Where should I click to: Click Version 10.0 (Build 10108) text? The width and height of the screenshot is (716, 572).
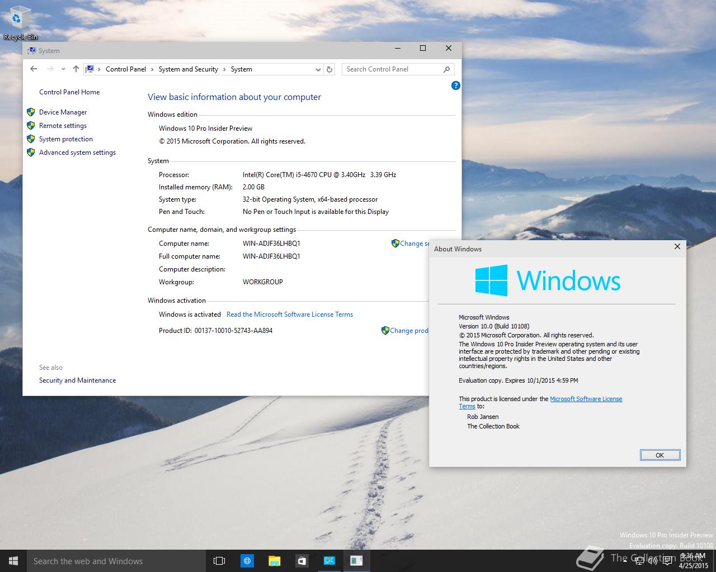[494, 326]
